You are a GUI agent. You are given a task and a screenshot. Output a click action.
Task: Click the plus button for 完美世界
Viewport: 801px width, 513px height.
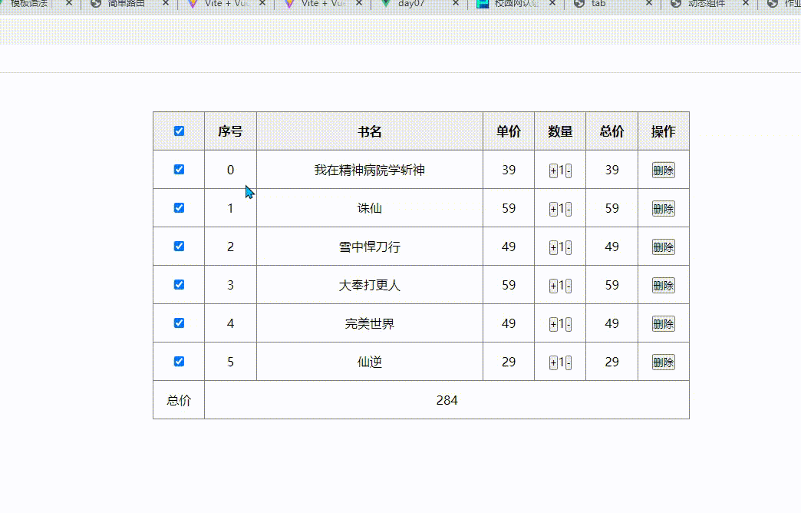pos(553,324)
